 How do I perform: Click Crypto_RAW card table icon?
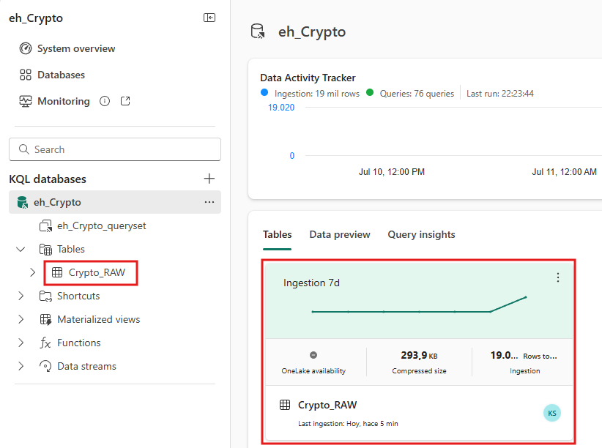[285, 405]
